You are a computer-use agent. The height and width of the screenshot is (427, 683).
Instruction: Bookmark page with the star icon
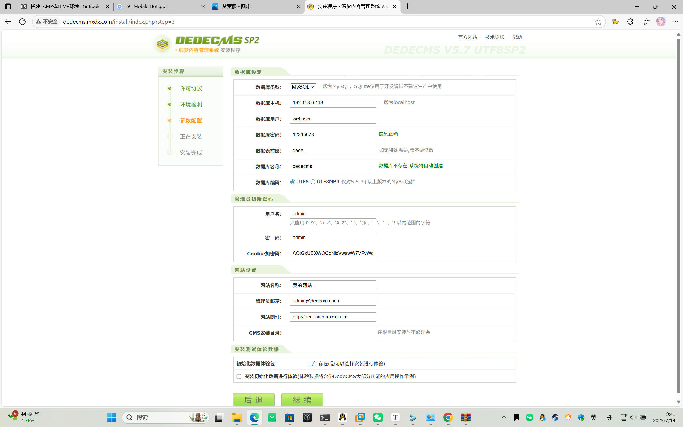tap(598, 22)
